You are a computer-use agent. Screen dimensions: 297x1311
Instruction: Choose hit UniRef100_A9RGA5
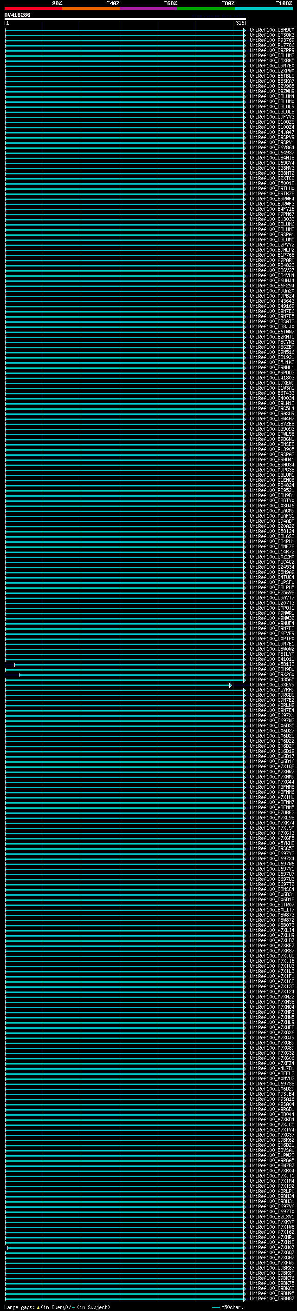coord(272,1160)
